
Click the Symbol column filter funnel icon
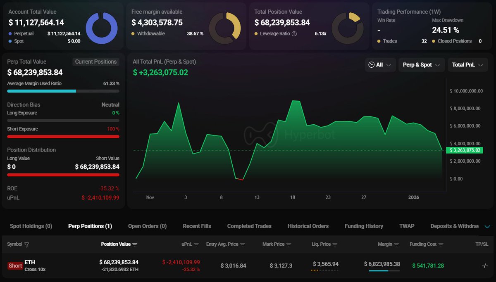click(x=27, y=245)
